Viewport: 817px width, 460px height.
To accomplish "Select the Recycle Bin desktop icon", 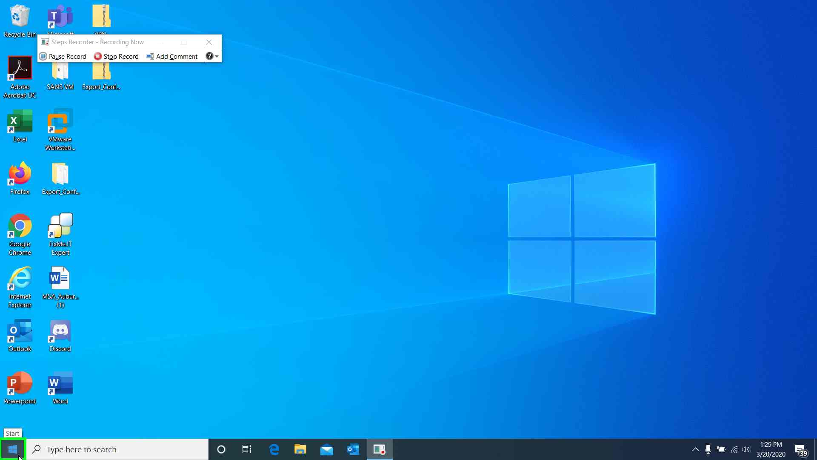I will (x=20, y=20).
